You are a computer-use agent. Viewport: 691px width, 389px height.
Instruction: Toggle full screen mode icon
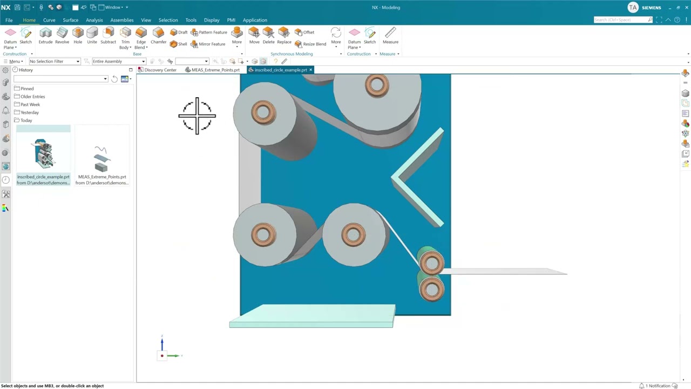pos(659,20)
